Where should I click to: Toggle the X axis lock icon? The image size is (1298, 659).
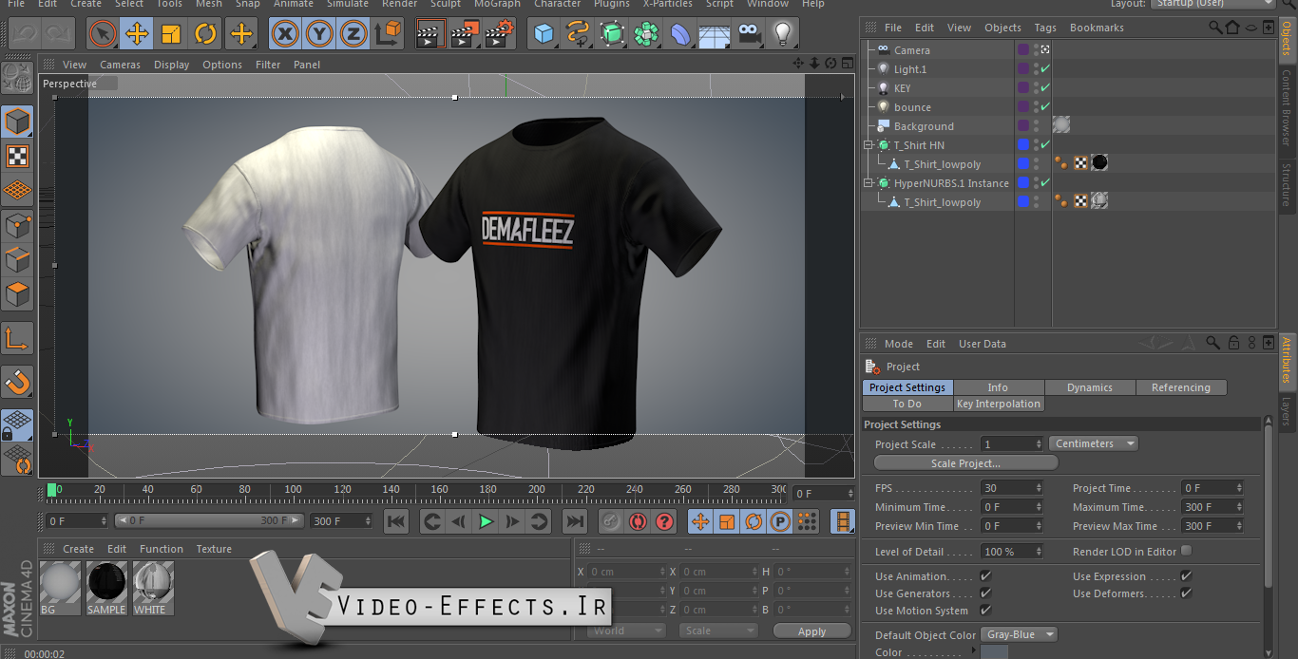coord(284,35)
